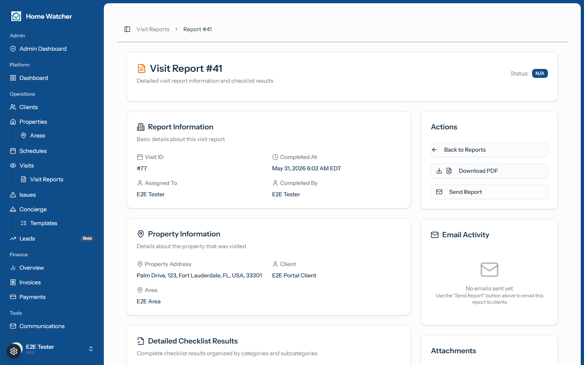Click the property address Palm Drive text

[199, 275]
